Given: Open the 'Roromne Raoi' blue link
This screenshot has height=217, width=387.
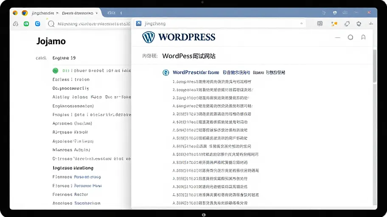Looking at the screenshot, I should (88, 186).
